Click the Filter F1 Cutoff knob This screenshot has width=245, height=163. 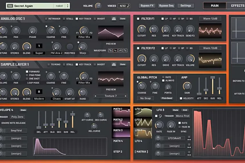point(142,29)
